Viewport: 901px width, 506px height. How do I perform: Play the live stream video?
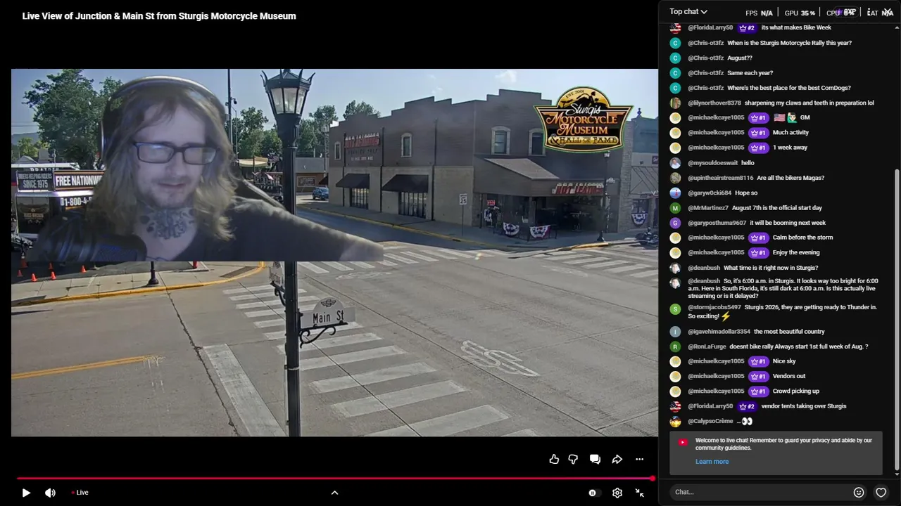coord(26,493)
